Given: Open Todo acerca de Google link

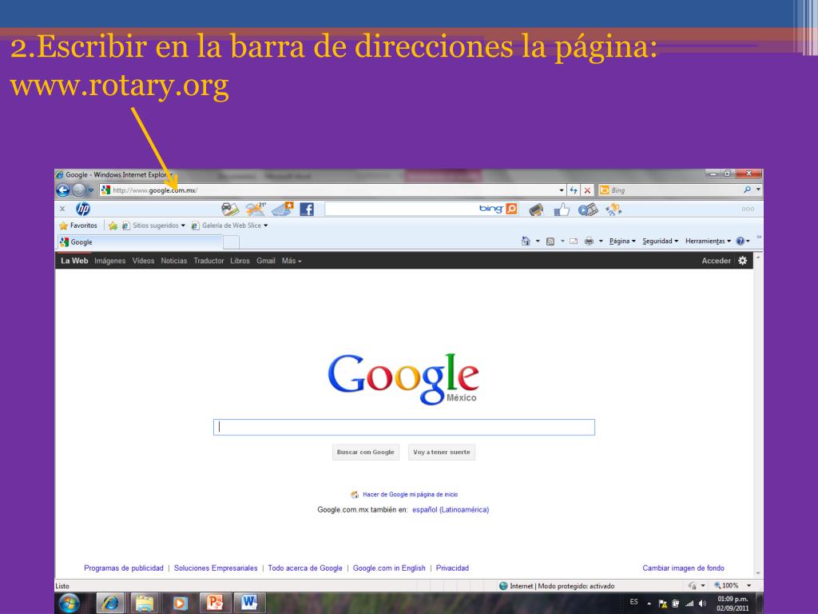Looking at the screenshot, I should (x=305, y=568).
